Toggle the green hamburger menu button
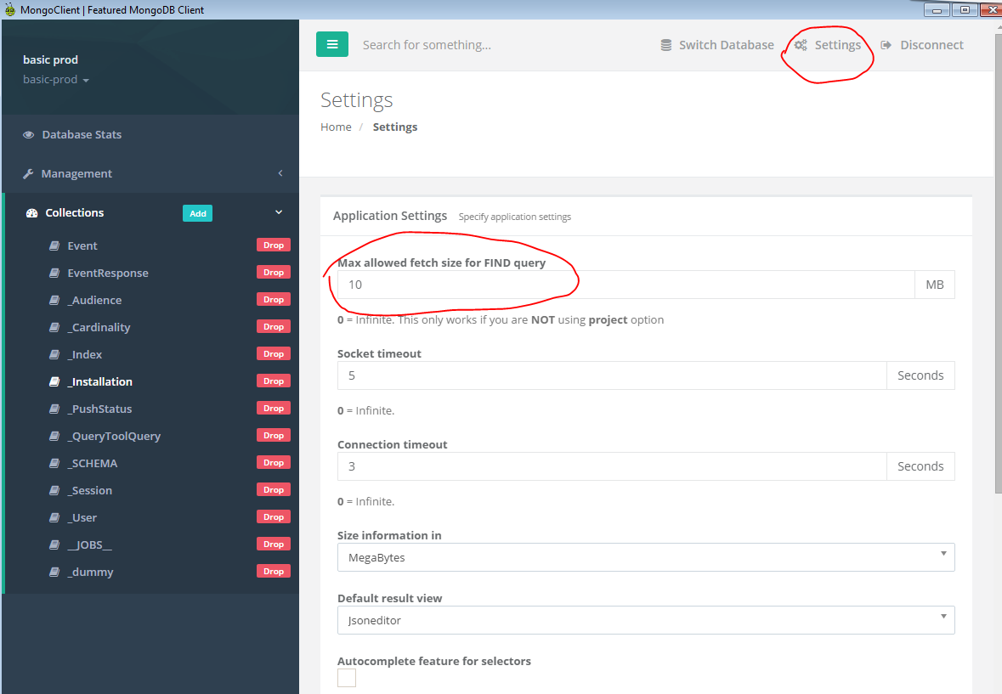This screenshot has width=1002, height=694. pos(331,45)
